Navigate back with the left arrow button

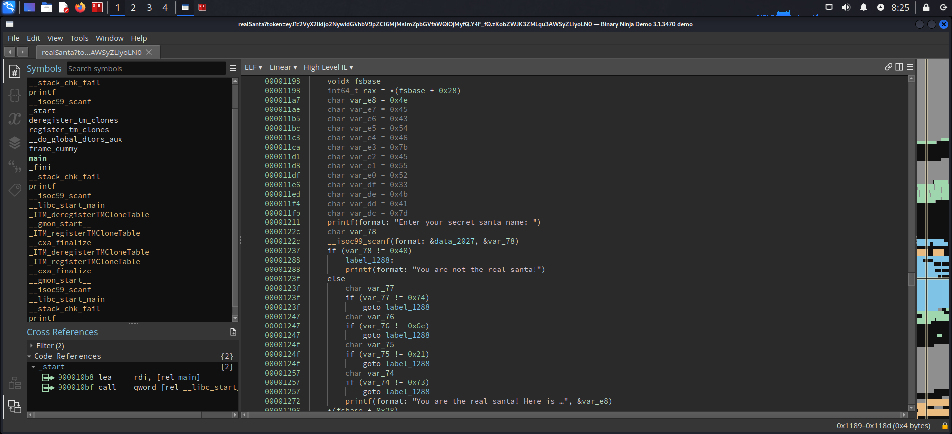10,52
